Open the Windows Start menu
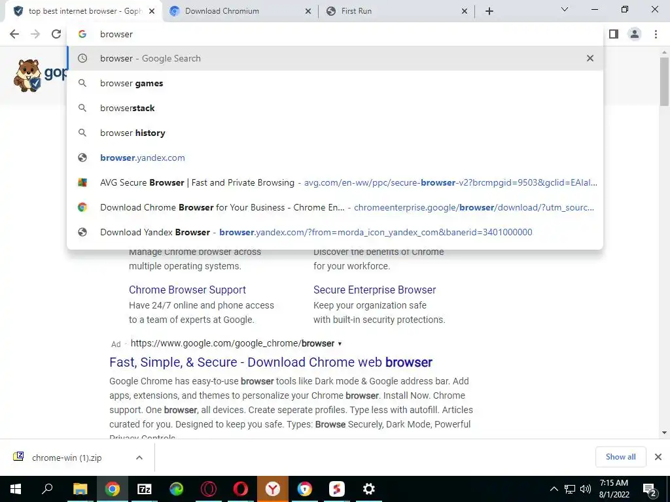The height and width of the screenshot is (502, 670). point(16,489)
